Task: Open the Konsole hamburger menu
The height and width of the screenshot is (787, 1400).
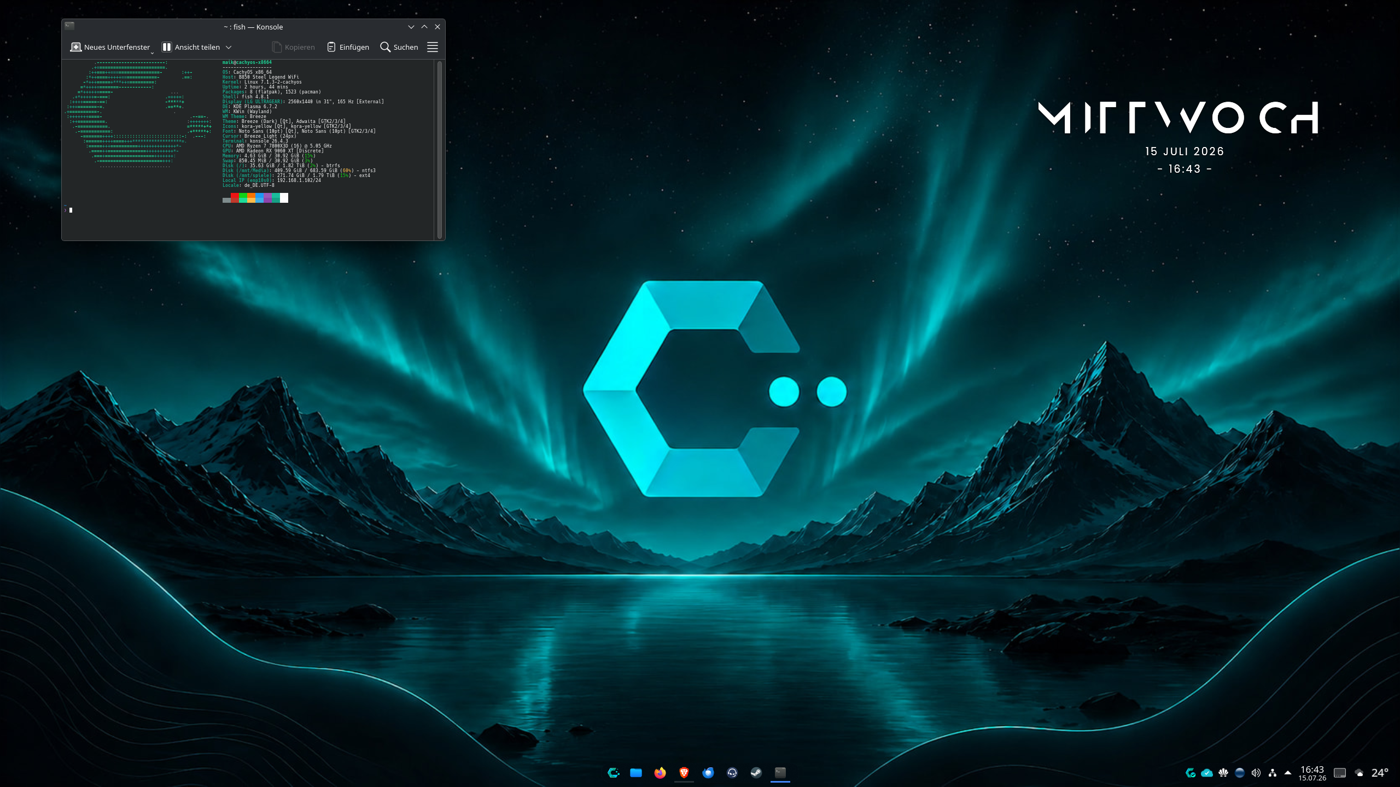Action: pos(433,48)
